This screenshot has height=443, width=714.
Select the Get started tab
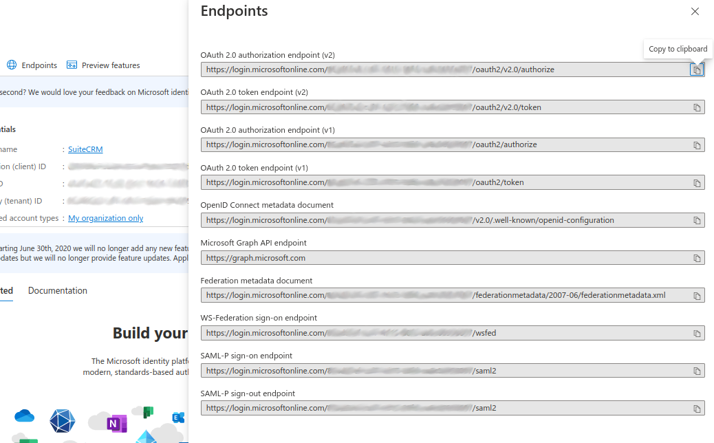(6, 290)
